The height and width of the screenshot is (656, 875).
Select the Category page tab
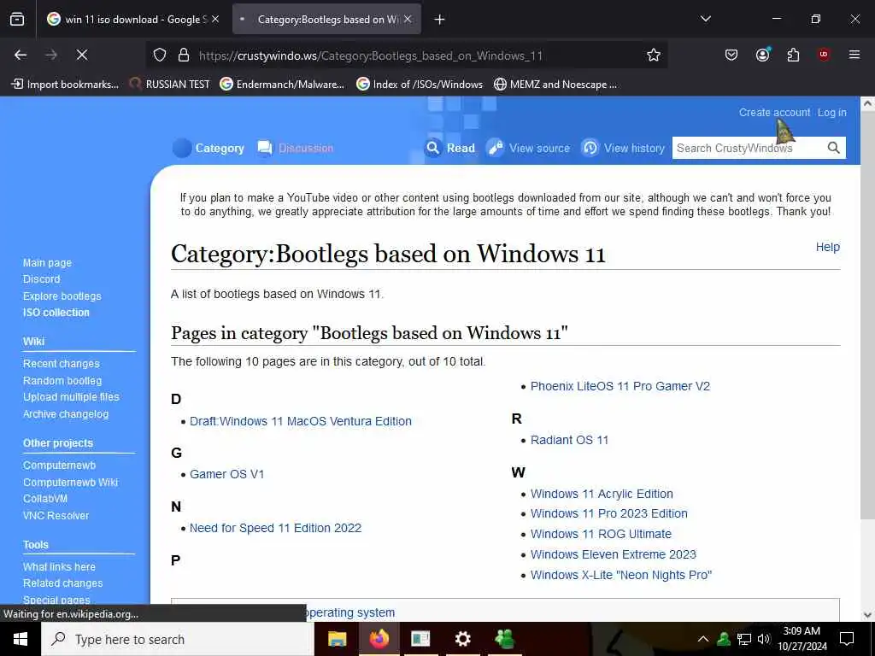click(208, 148)
